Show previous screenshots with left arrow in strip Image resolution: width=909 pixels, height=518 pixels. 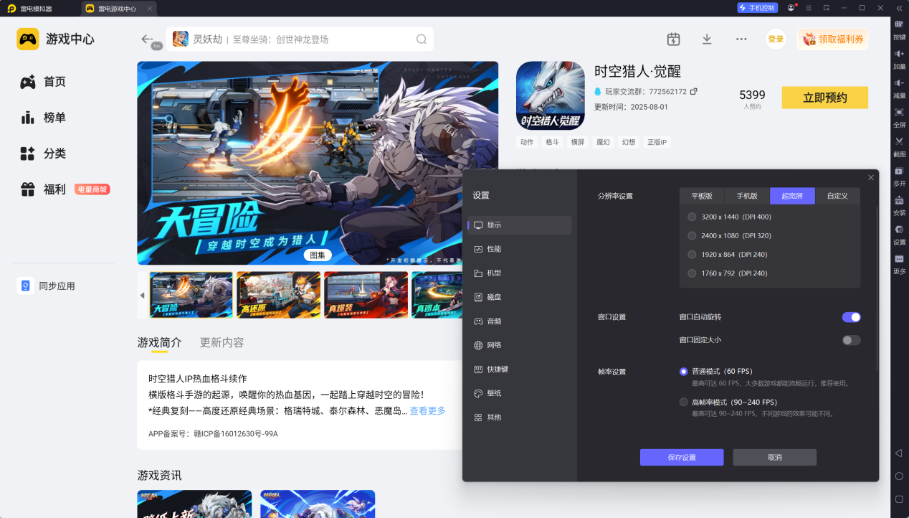click(x=142, y=295)
